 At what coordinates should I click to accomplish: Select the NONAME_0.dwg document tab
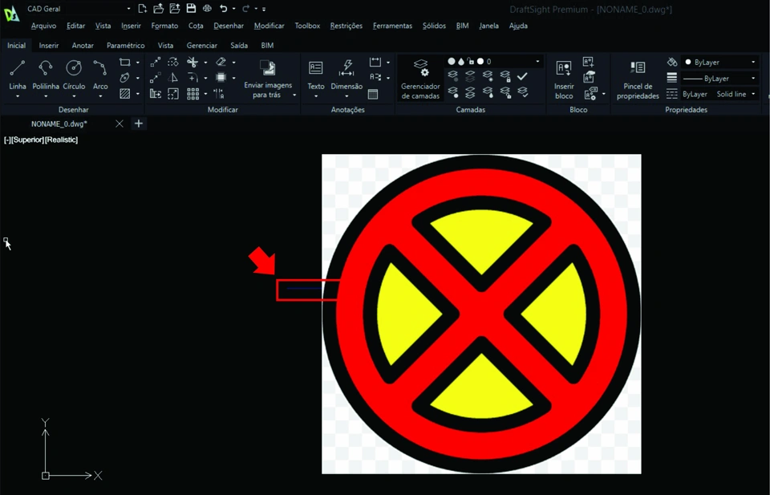(x=59, y=124)
